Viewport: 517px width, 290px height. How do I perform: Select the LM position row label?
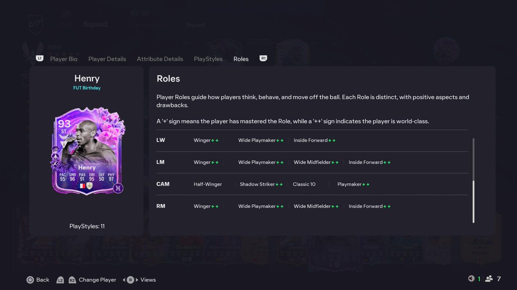[161, 162]
